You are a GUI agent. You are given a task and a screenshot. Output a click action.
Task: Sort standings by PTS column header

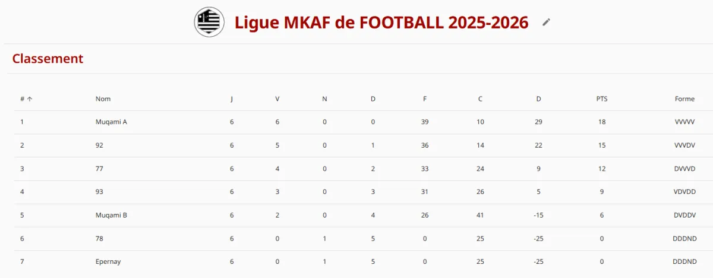tap(602, 99)
